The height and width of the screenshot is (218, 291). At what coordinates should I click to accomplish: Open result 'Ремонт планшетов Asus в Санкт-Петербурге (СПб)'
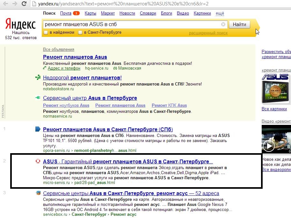tap(108, 129)
